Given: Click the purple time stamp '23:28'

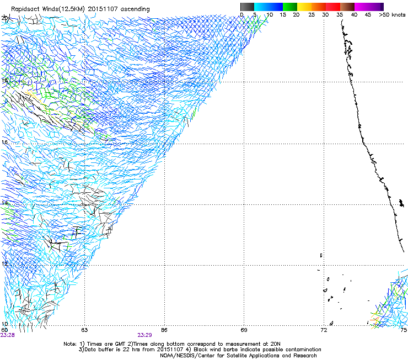Looking at the screenshot, I should (8, 335).
